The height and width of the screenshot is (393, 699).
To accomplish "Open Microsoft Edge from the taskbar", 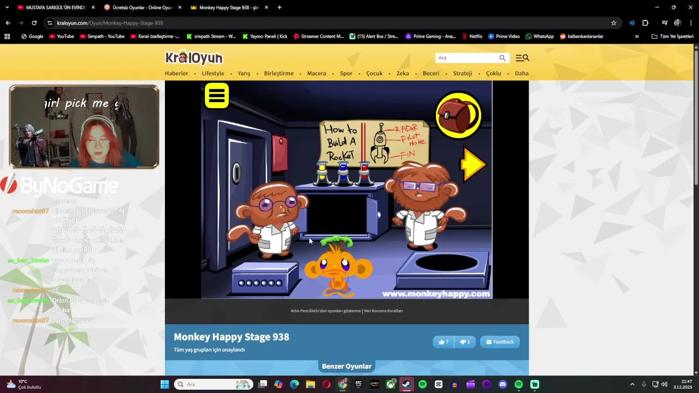I will [294, 384].
